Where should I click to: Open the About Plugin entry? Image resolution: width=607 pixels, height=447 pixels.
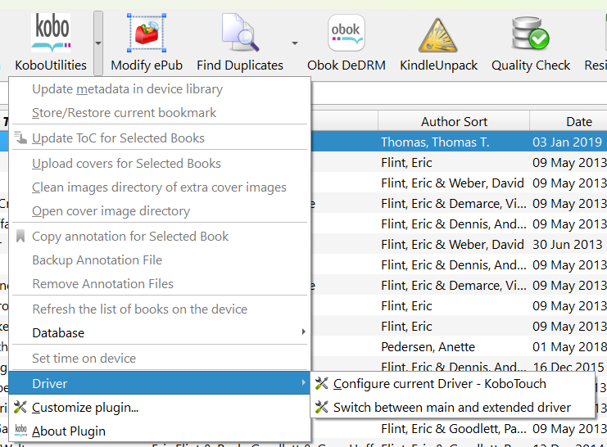[69, 431]
